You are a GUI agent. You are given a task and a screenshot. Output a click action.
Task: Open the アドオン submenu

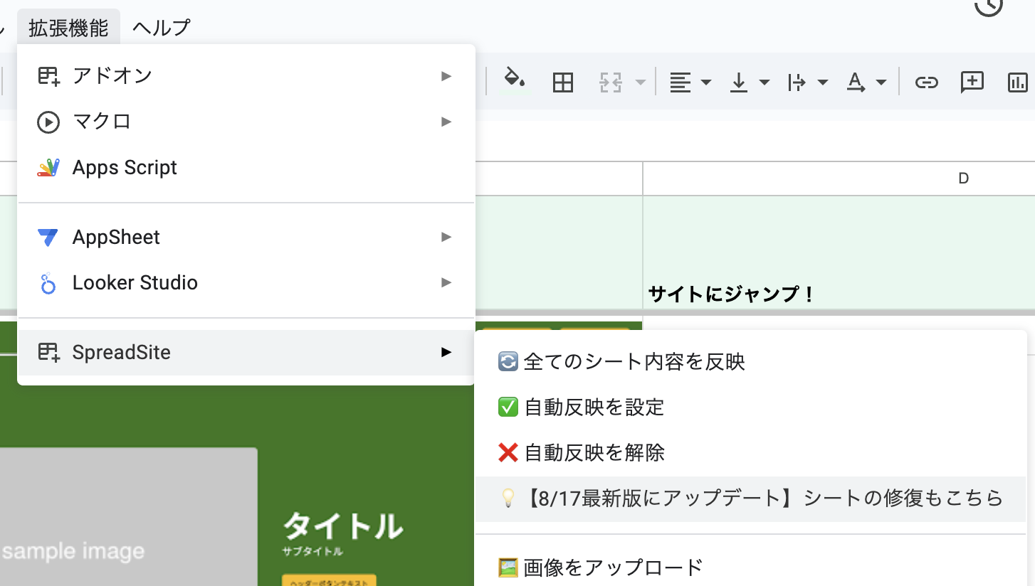click(246, 75)
